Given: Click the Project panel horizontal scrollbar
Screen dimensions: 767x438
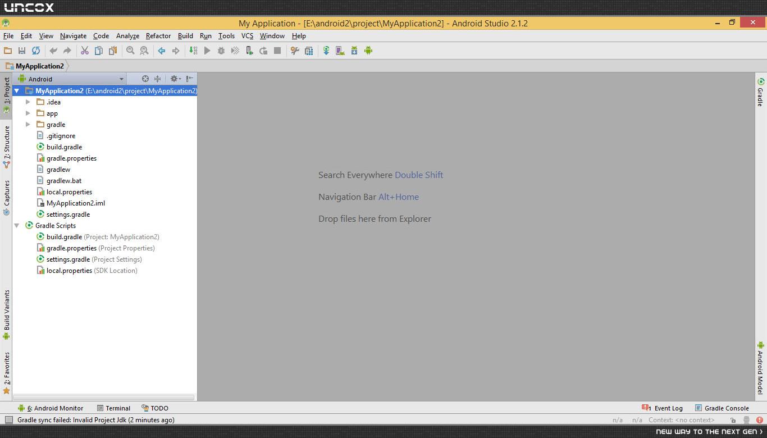Looking at the screenshot, I should click(104, 398).
